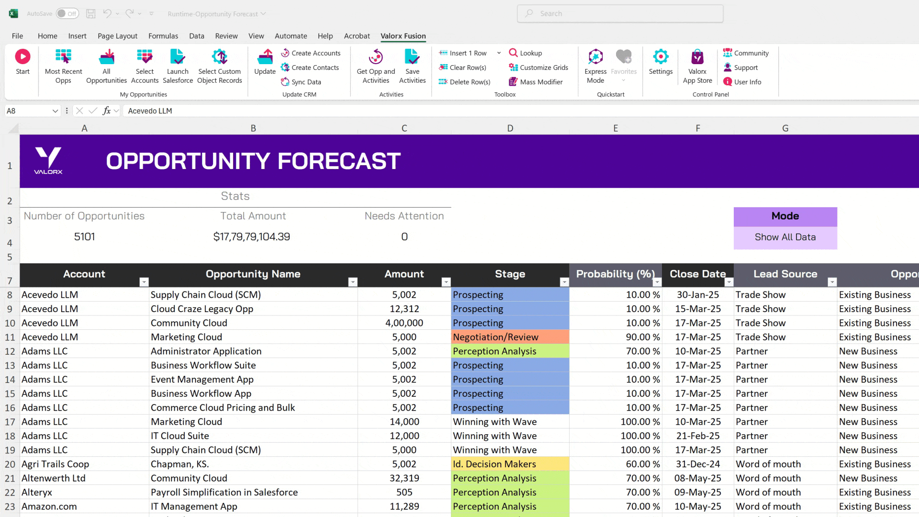Open the Valorx App Store

697,57
